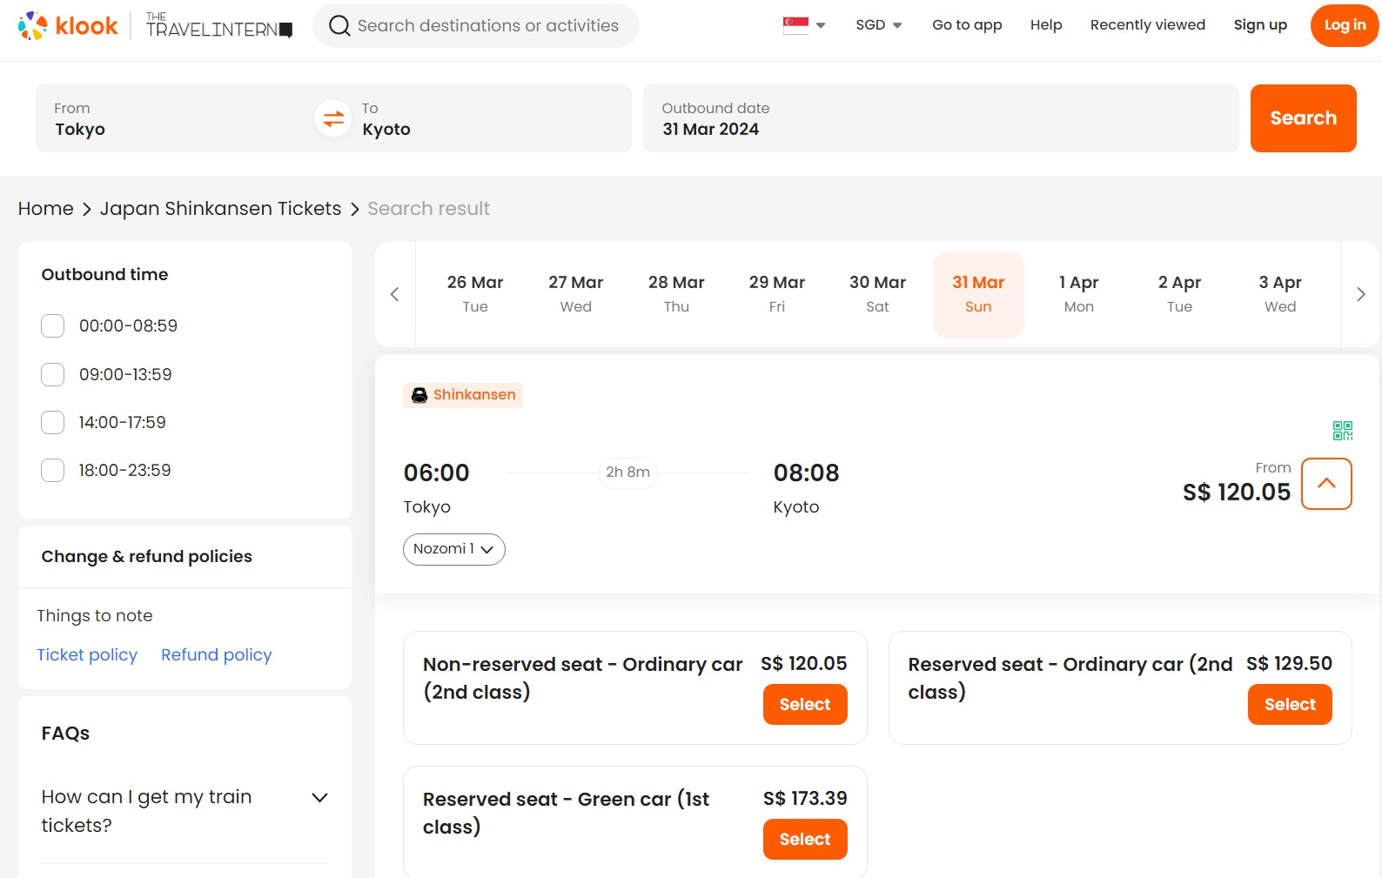Collapse fare options with orange chevron button

pyautogui.click(x=1326, y=484)
